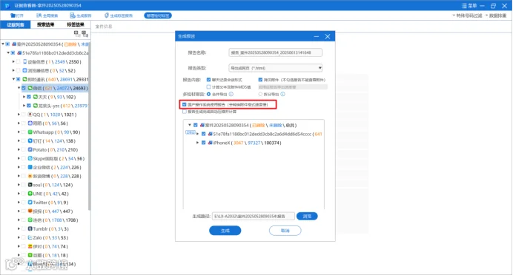The image size is (513, 275).
Task: Uncheck the iPhoneX checkbox in dialog tree
Action: click(204, 143)
